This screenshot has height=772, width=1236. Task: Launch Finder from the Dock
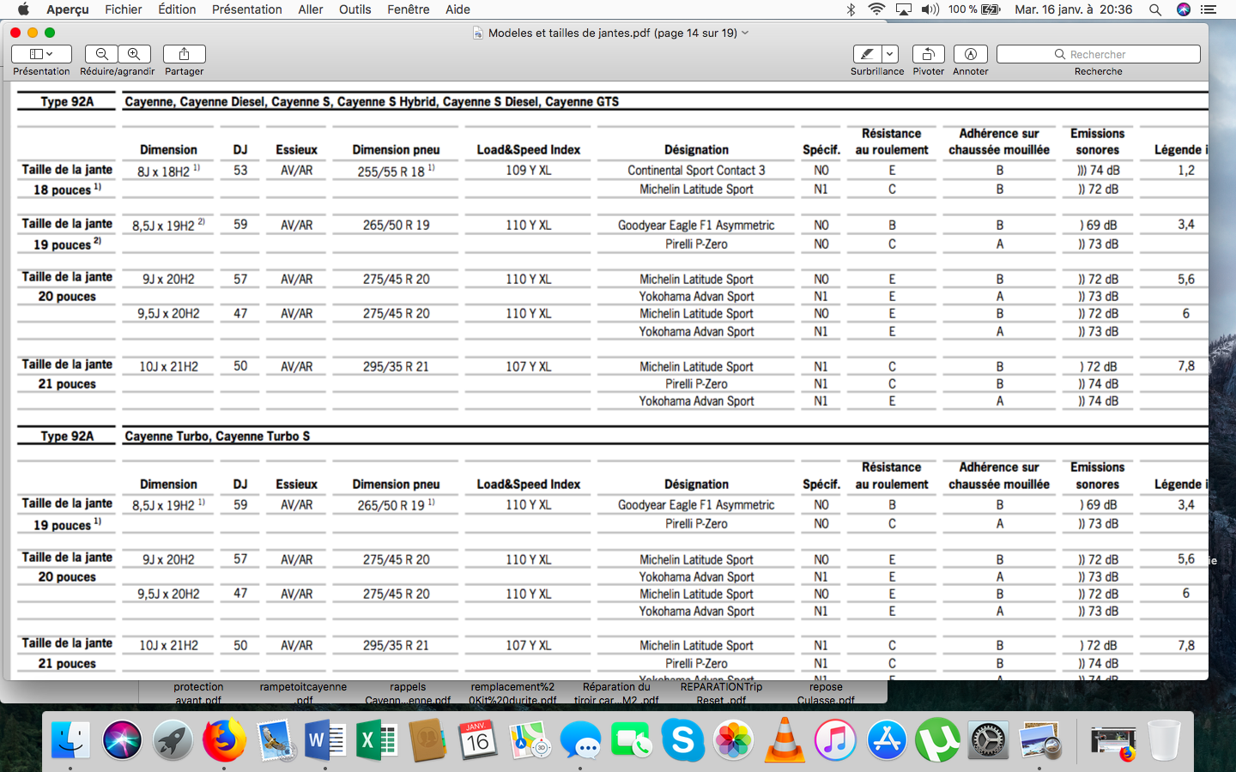(70, 739)
